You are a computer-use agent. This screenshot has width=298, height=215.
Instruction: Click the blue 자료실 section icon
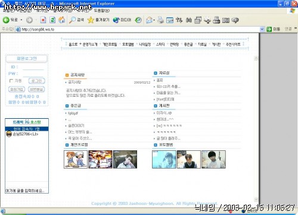pos(156,73)
